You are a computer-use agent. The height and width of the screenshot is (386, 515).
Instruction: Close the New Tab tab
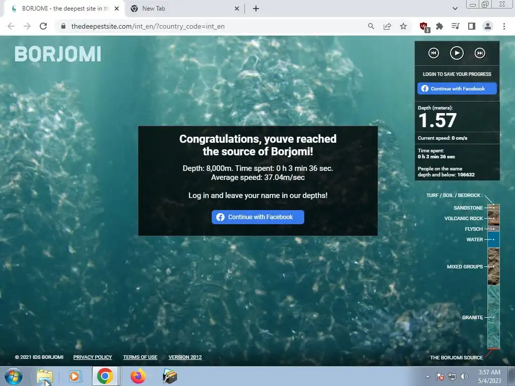pos(237,9)
